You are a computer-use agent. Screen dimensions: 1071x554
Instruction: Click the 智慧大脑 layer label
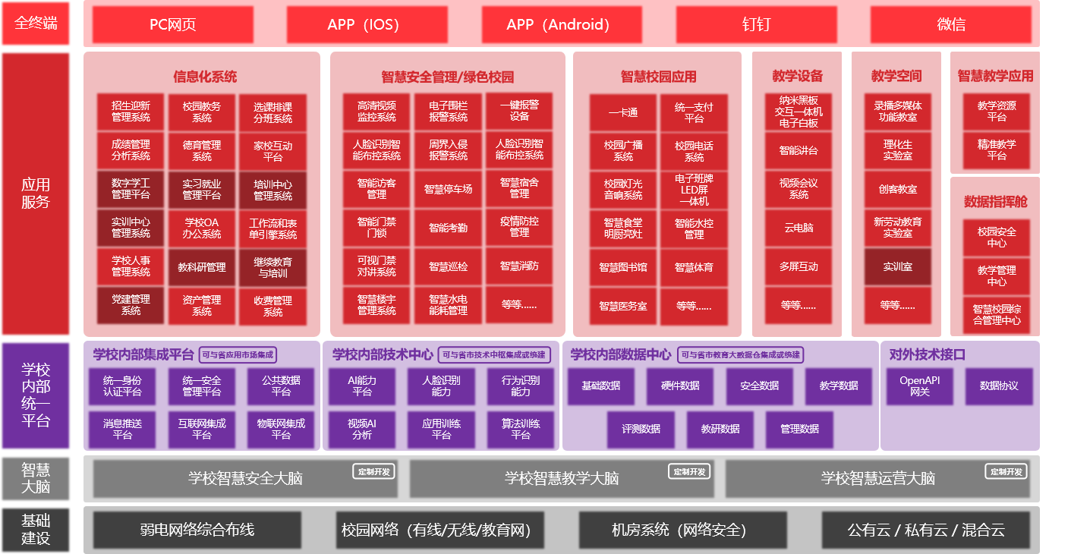[x=36, y=477]
